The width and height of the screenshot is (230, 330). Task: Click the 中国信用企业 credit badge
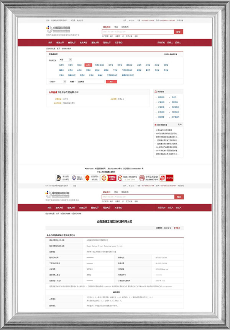[147, 177]
